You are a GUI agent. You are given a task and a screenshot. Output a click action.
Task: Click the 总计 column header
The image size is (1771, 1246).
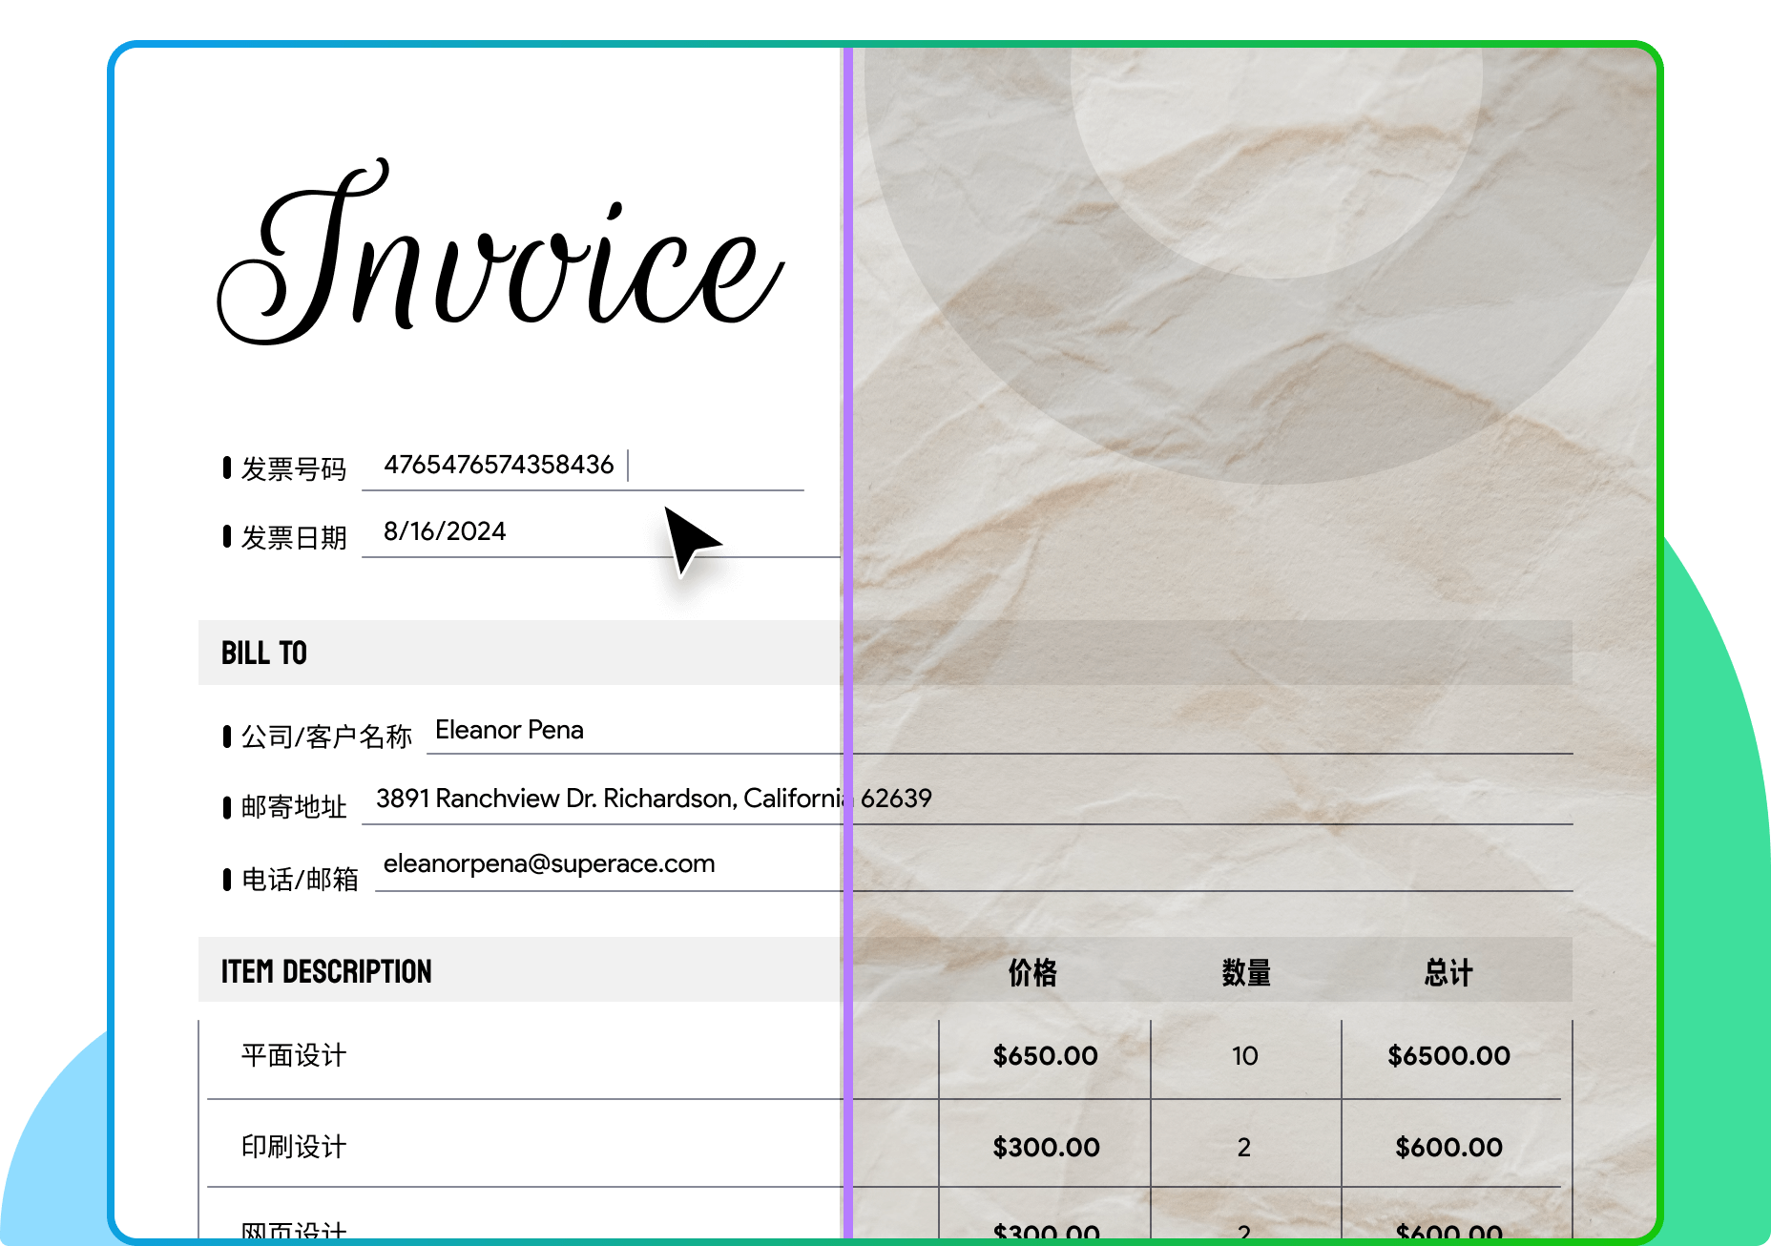pos(1448,972)
